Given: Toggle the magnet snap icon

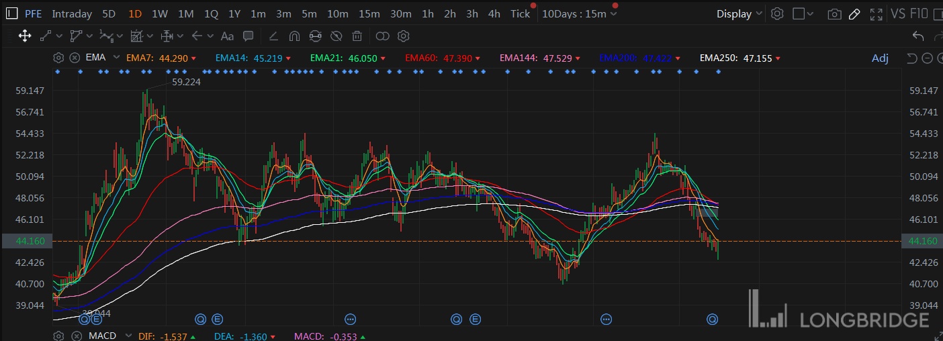Looking at the screenshot, I should tap(294, 36).
